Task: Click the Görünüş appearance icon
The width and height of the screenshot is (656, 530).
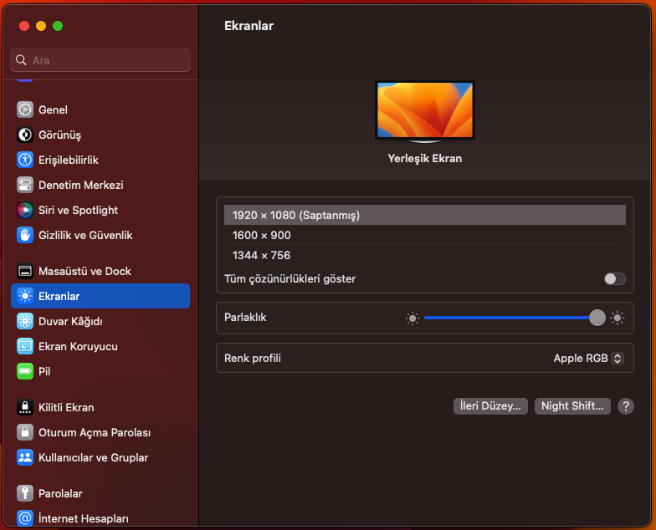Action: click(x=25, y=135)
